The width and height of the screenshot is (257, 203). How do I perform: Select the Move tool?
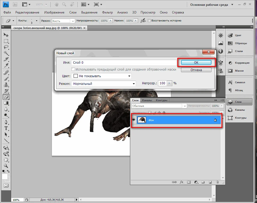click(6, 35)
